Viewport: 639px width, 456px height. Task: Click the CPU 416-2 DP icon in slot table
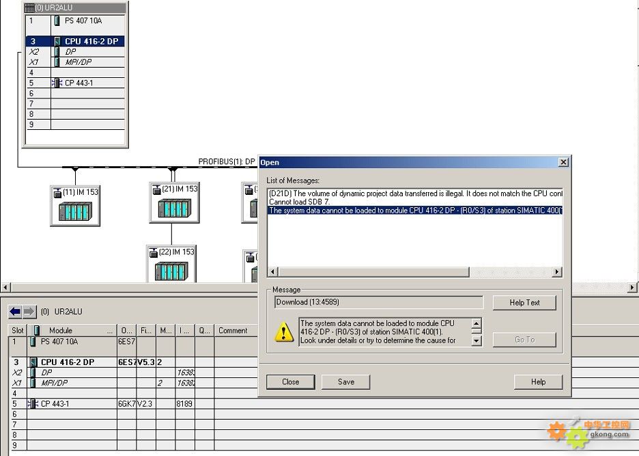click(33, 362)
